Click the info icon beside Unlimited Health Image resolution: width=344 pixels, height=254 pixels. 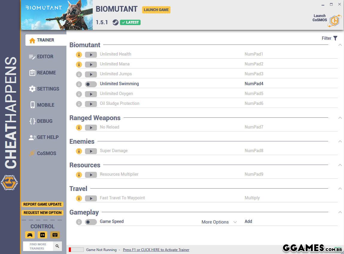79,54
